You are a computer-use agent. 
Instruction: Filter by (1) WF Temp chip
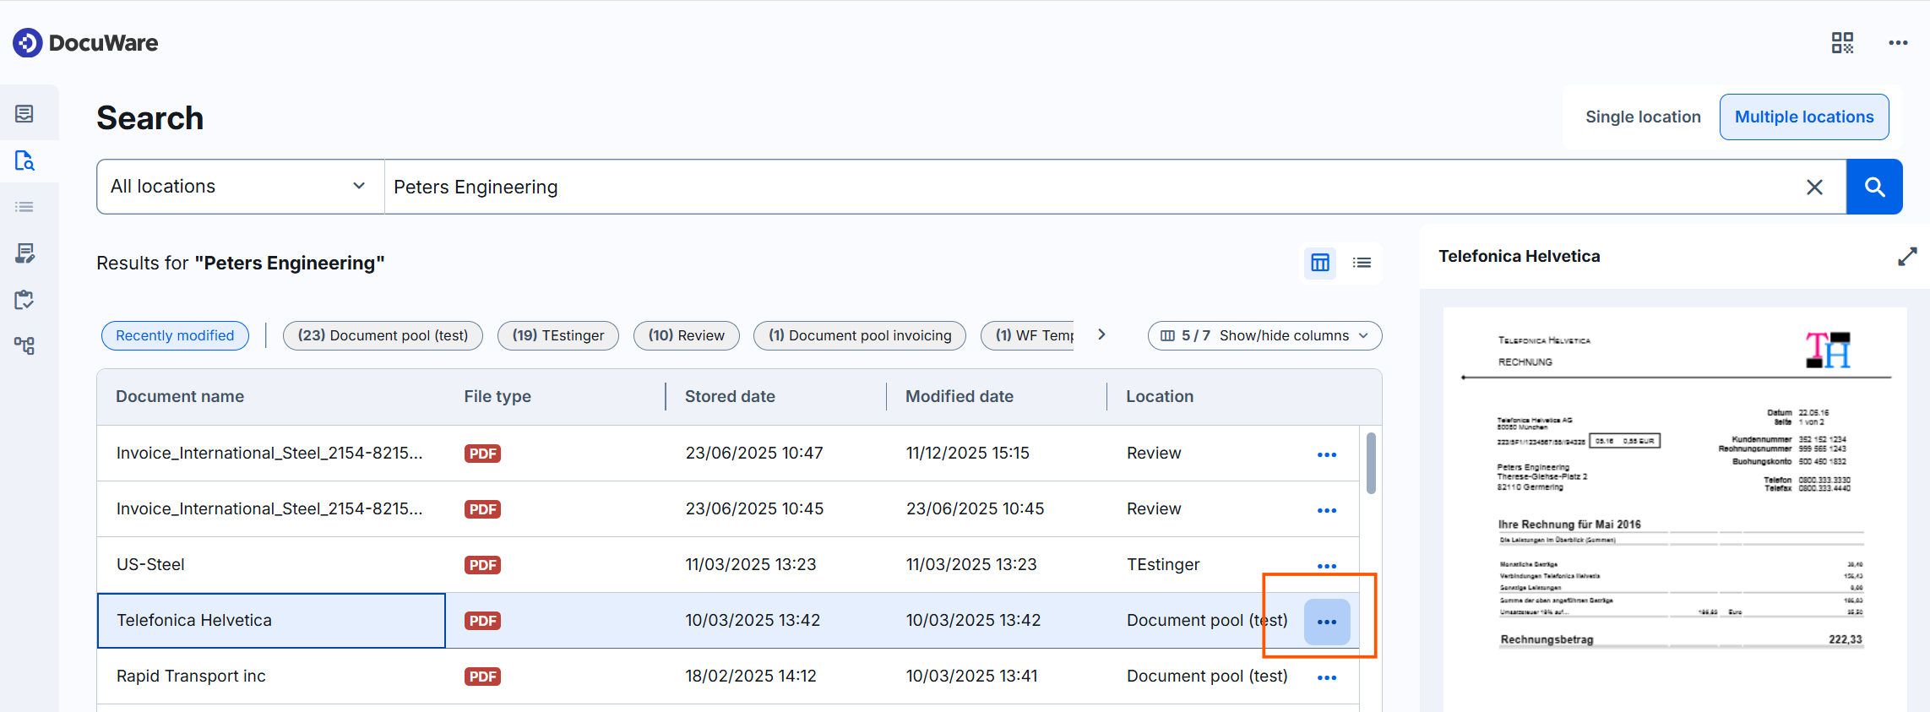(x=1028, y=335)
